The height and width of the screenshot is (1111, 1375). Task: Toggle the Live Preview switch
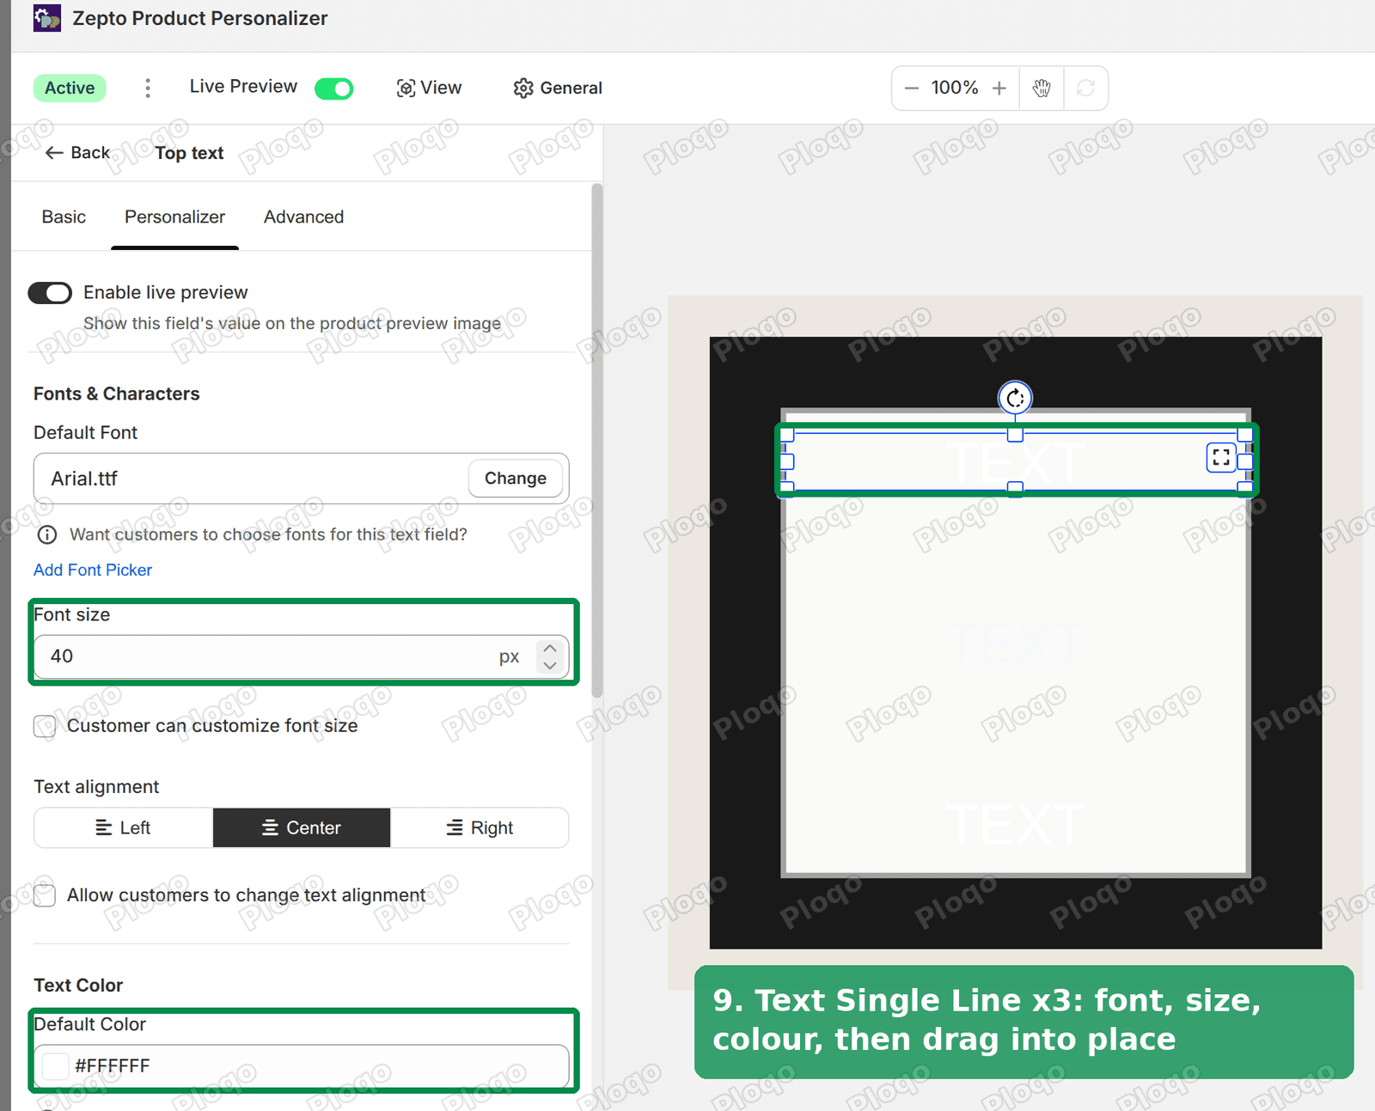334,89
